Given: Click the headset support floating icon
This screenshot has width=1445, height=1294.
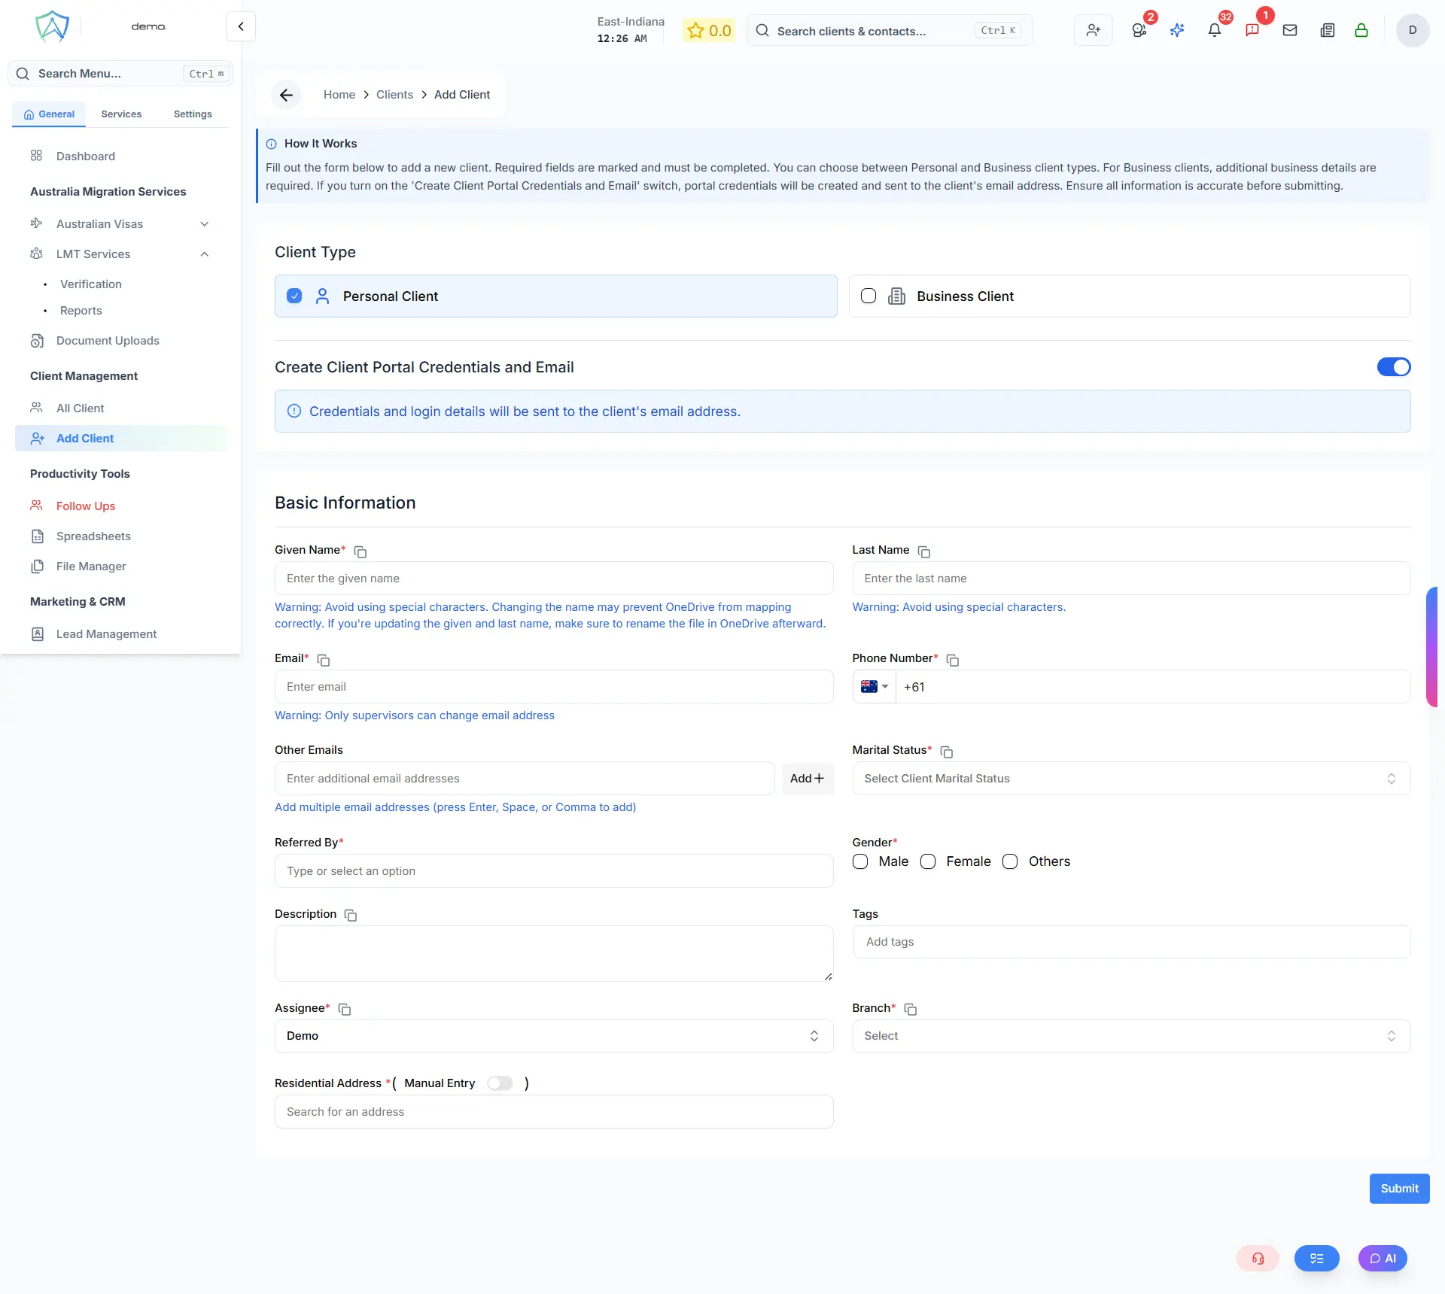Looking at the screenshot, I should coord(1258,1258).
